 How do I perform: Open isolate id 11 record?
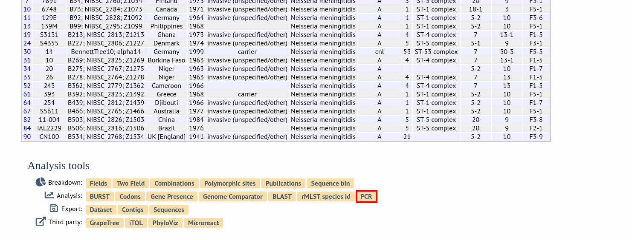27,18
